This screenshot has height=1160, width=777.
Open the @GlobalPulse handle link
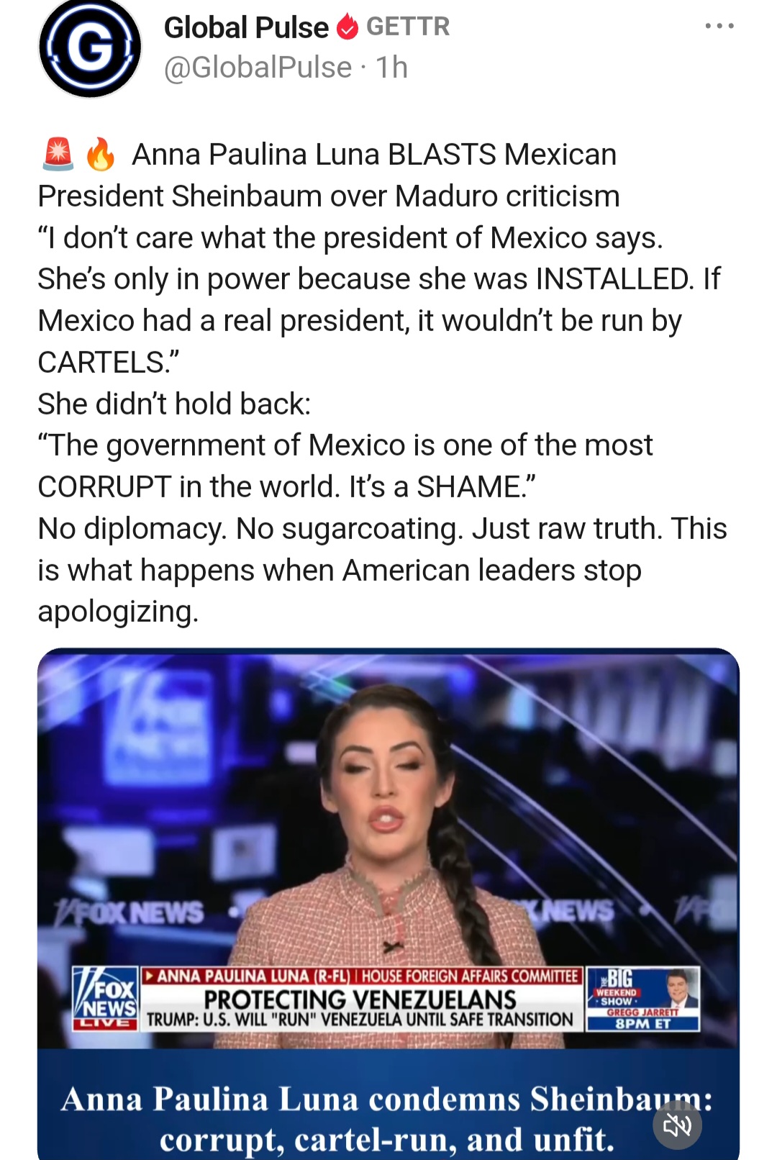pyautogui.click(x=258, y=68)
